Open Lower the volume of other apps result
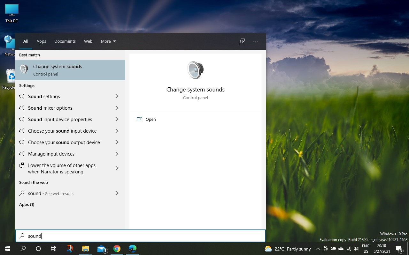Image resolution: width=409 pixels, height=255 pixels. pos(70,168)
